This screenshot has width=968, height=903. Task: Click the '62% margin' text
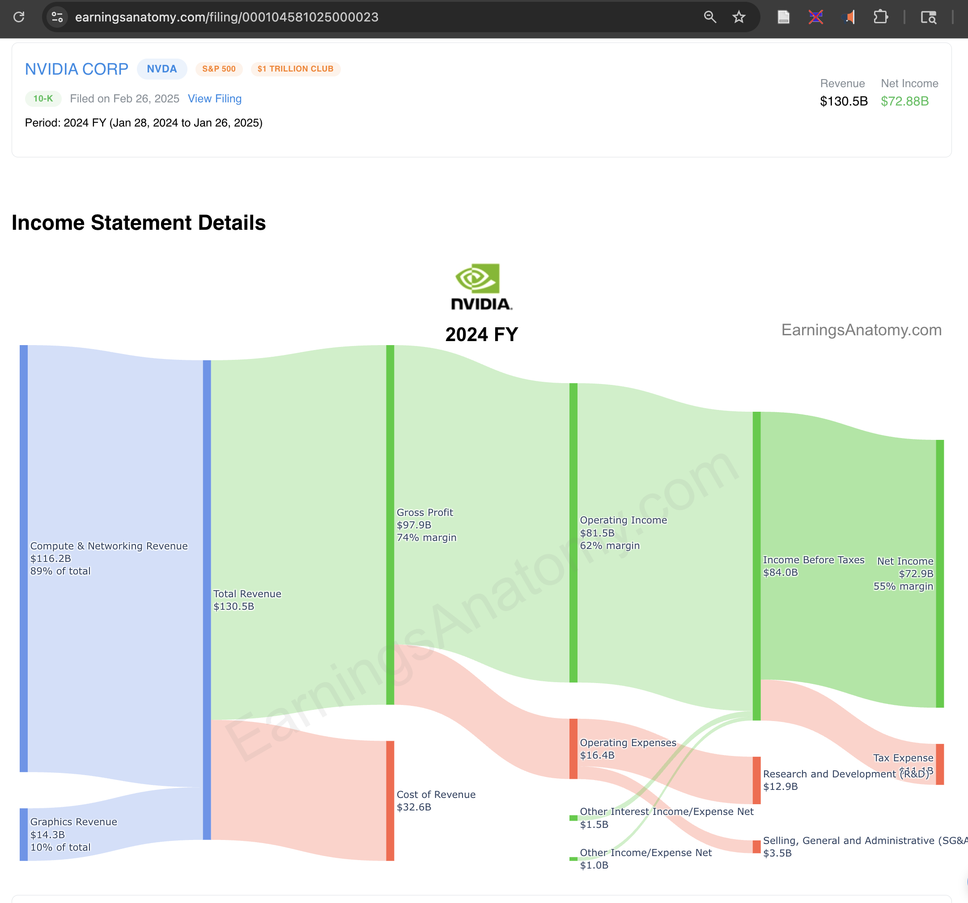610,545
